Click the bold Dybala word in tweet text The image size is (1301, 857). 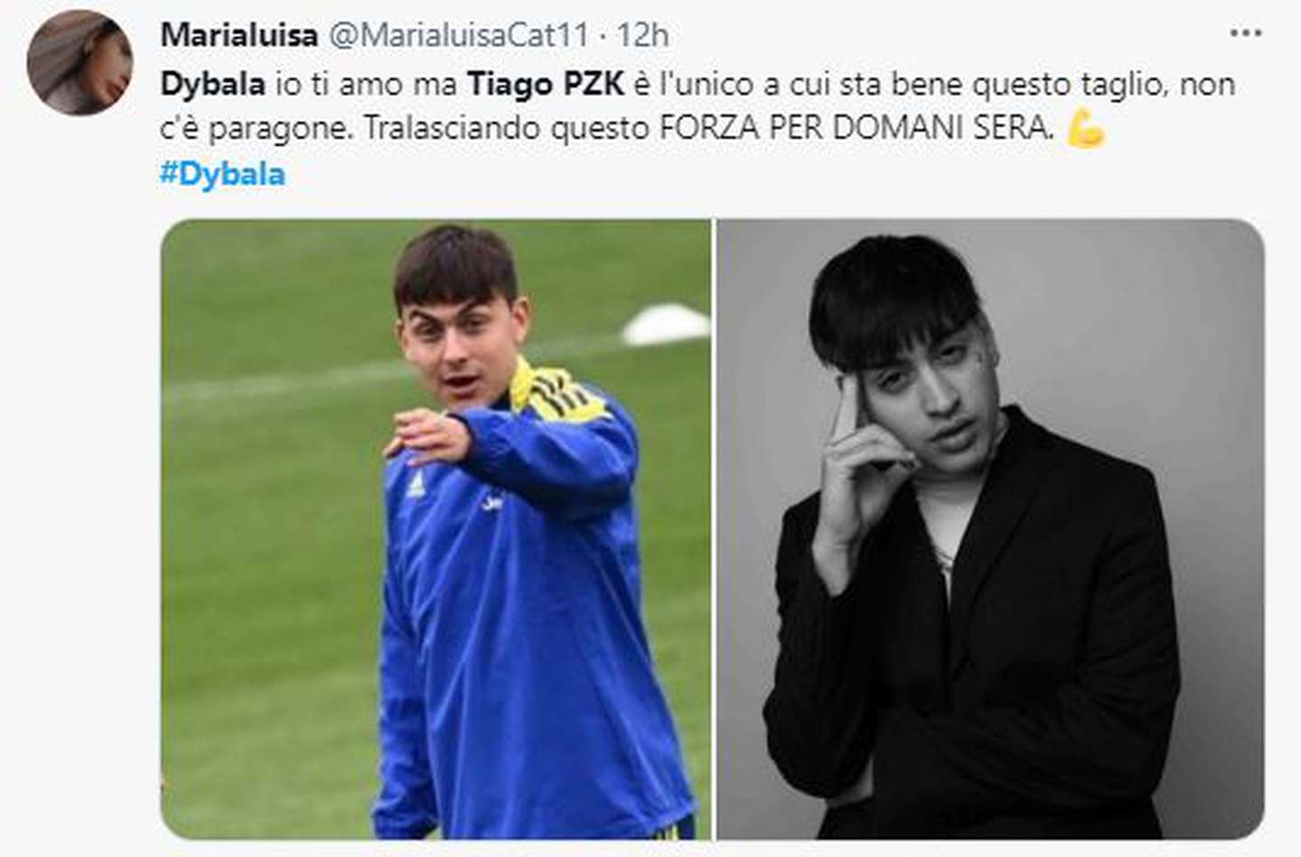coord(212,84)
